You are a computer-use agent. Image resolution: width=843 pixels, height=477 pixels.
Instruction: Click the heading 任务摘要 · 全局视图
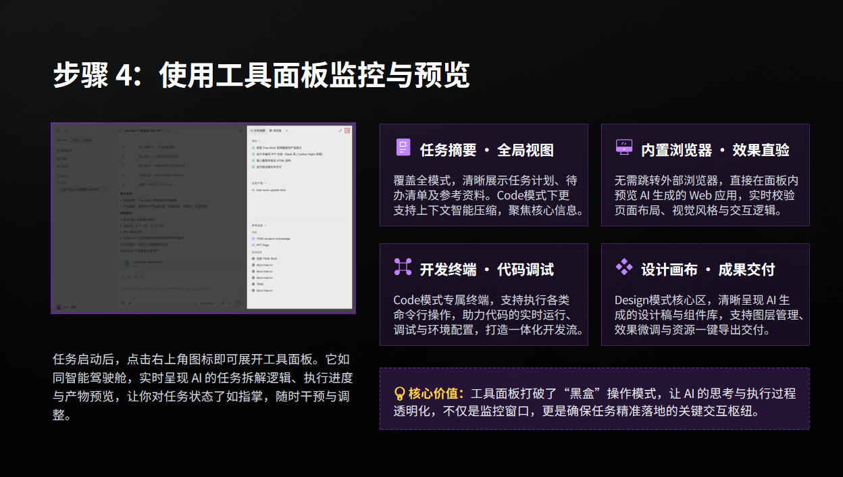pyautogui.click(x=486, y=150)
